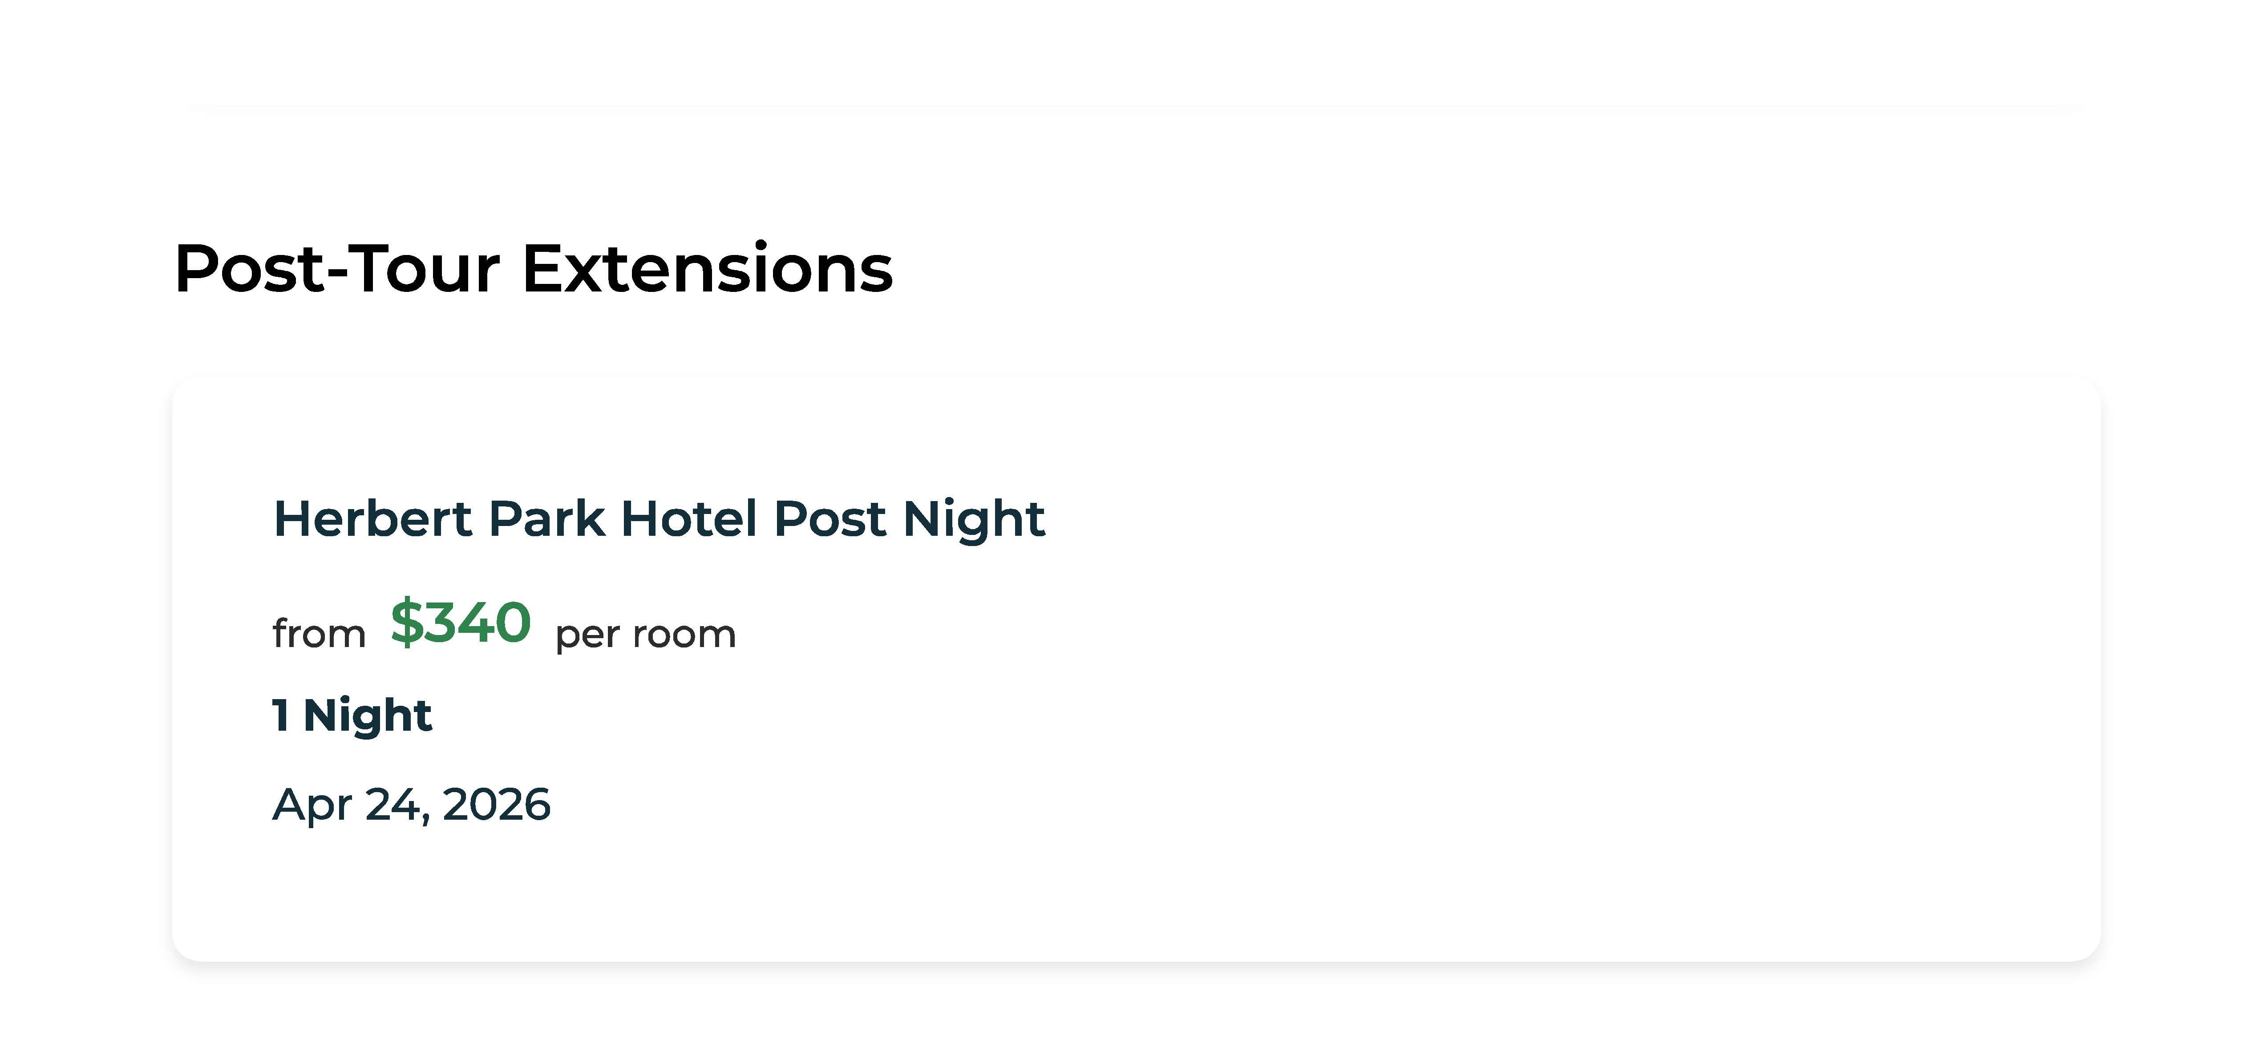
Task: Click the Apr 24, 2026 date
Action: [x=411, y=804]
